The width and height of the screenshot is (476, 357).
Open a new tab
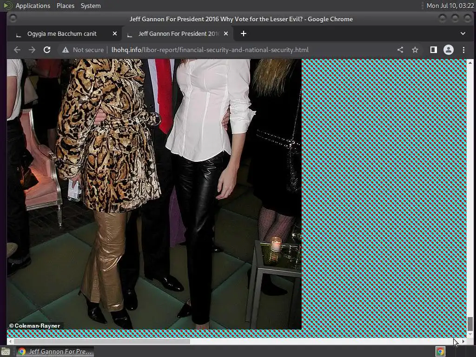244,33
